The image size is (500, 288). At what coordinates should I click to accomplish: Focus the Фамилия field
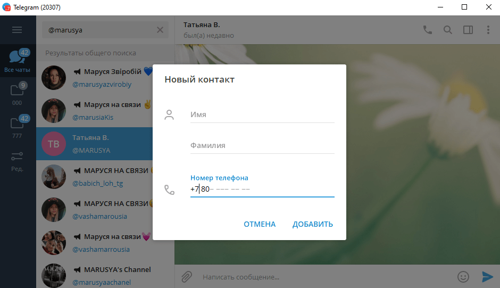262,145
